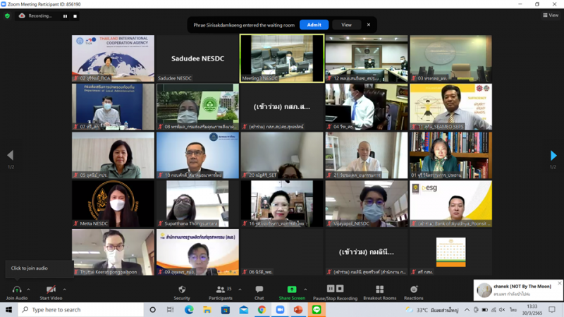Screen dimensions: 564x317
Task: Select the 20 SET participant video tile
Action: pyautogui.click(x=282, y=155)
